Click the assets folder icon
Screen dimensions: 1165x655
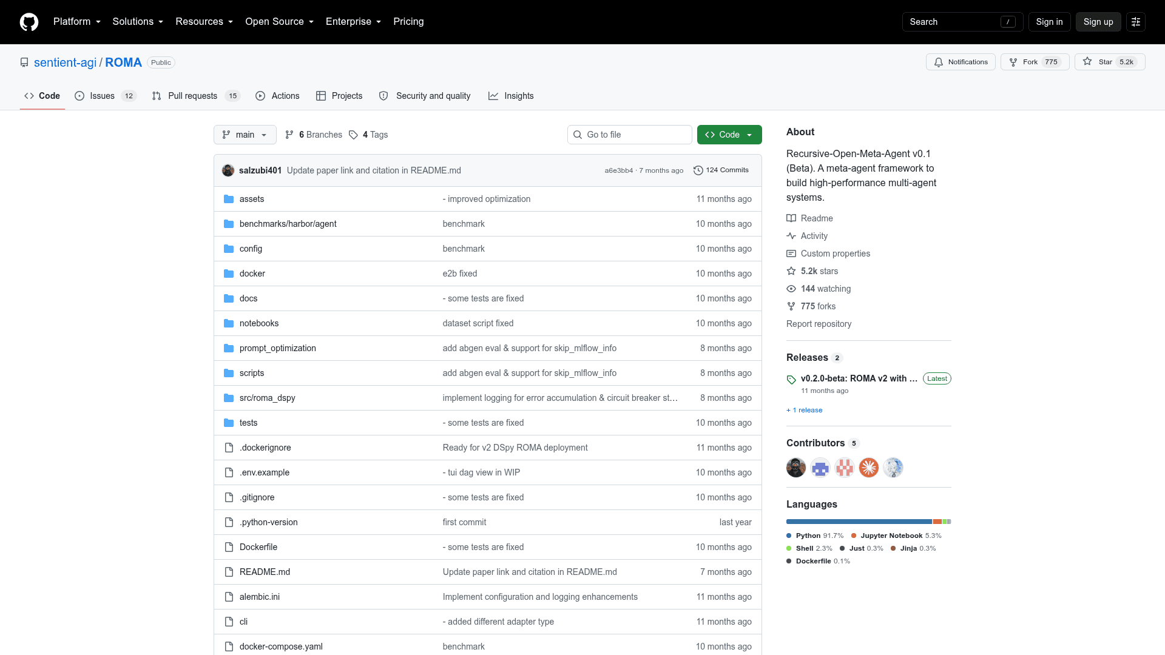click(229, 199)
